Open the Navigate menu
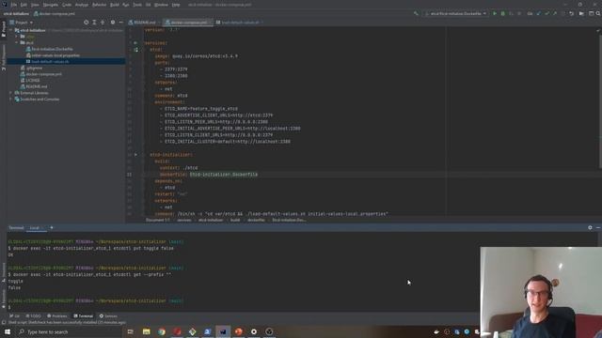This screenshot has width=602, height=338. click(x=50, y=5)
